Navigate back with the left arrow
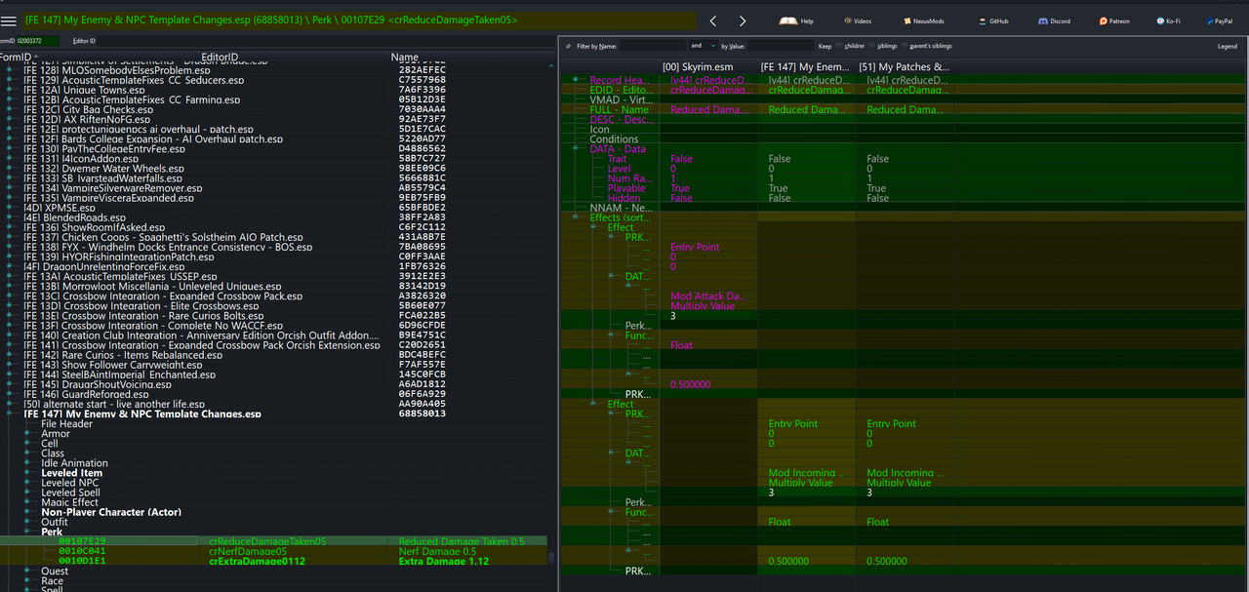Image resolution: width=1249 pixels, height=592 pixels. pyautogui.click(x=713, y=20)
